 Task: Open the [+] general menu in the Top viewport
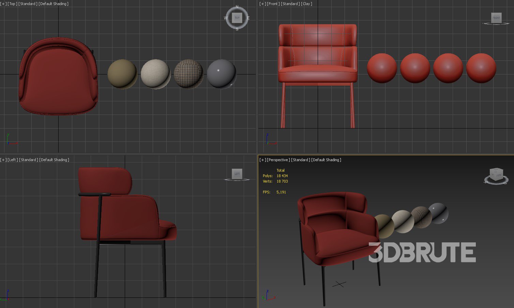(x=3, y=4)
